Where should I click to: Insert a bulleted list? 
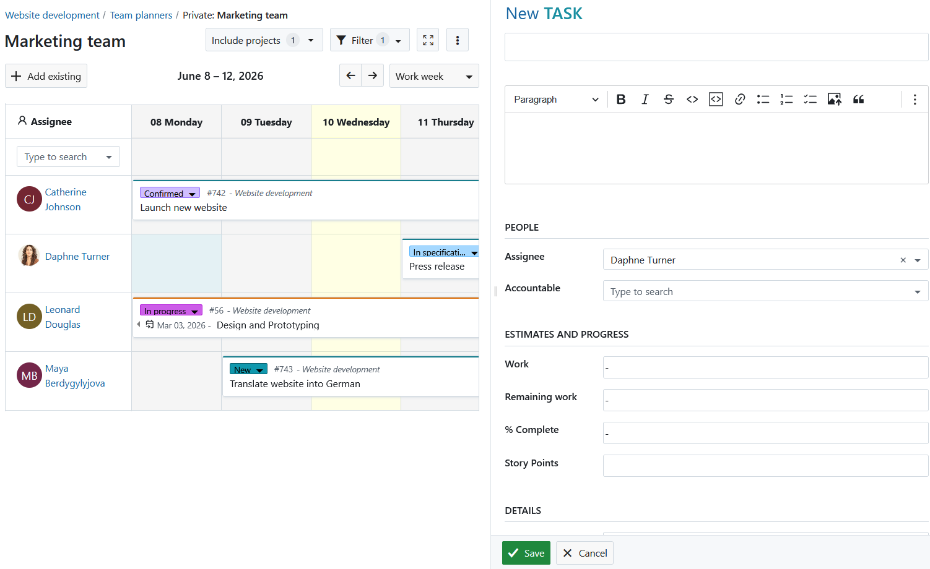pyautogui.click(x=763, y=100)
